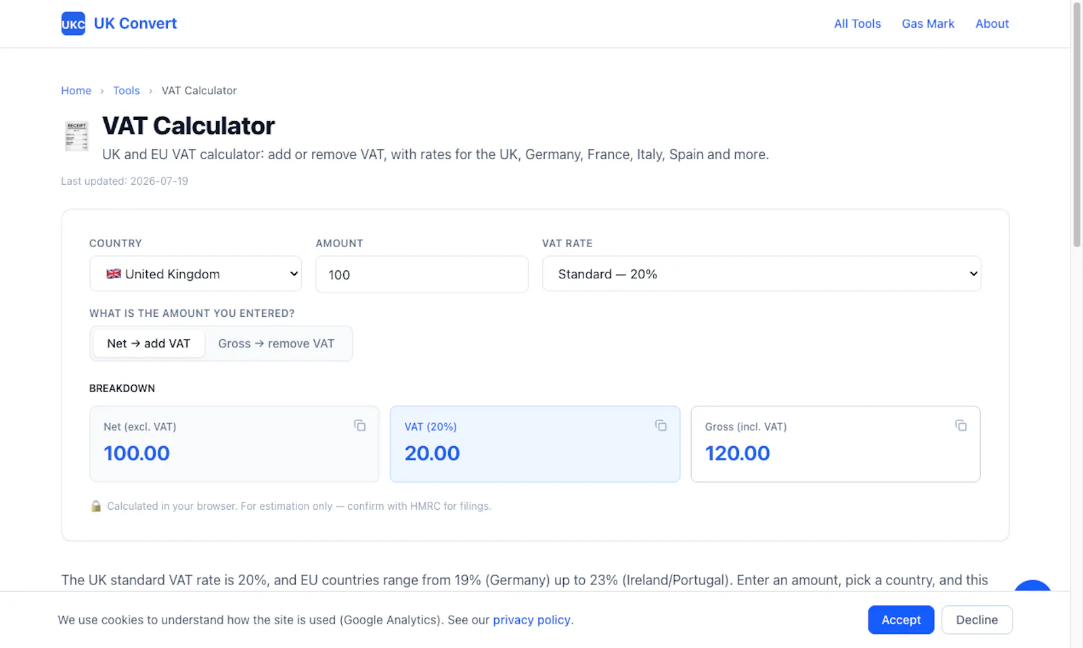
Task: Click the Tools breadcrumb link
Action: [127, 91]
